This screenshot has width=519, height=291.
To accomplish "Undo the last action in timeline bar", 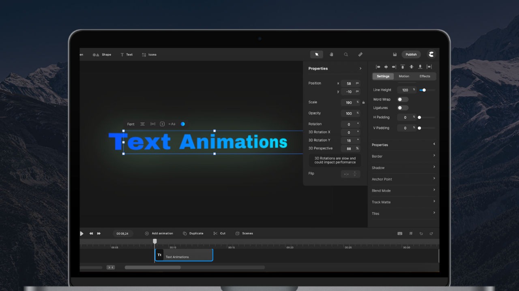I will tap(421, 234).
